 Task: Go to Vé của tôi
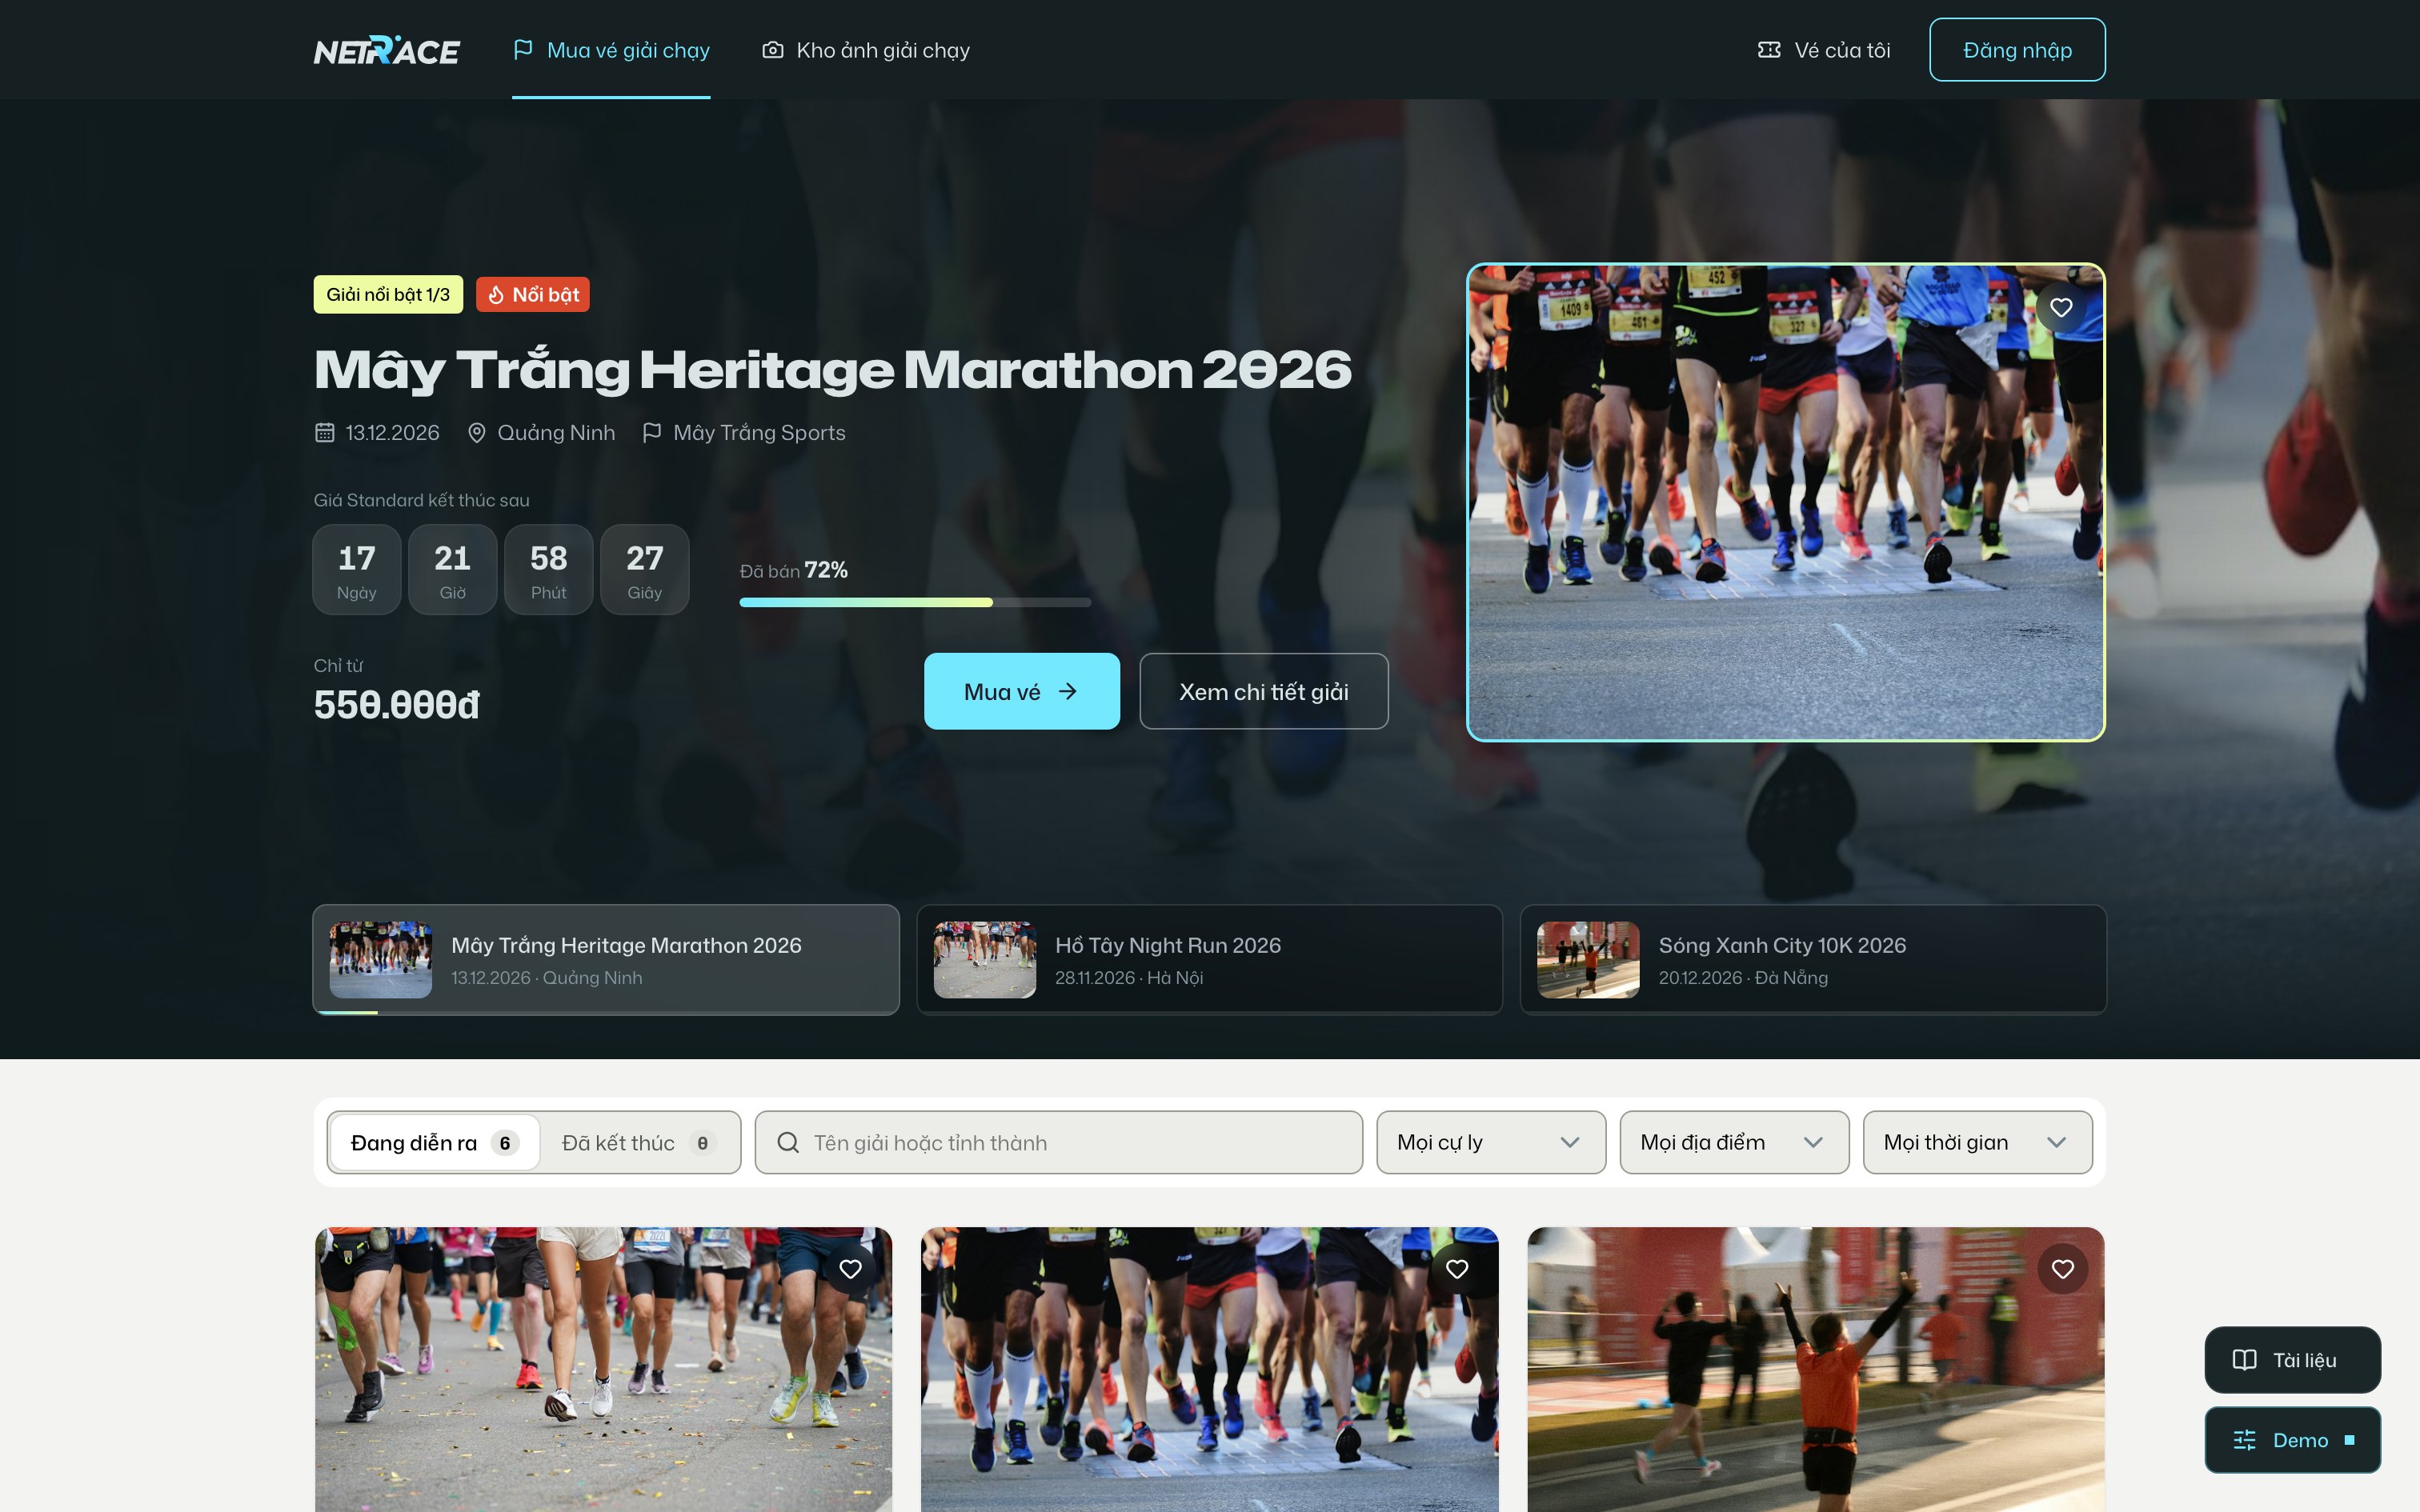tap(1824, 50)
